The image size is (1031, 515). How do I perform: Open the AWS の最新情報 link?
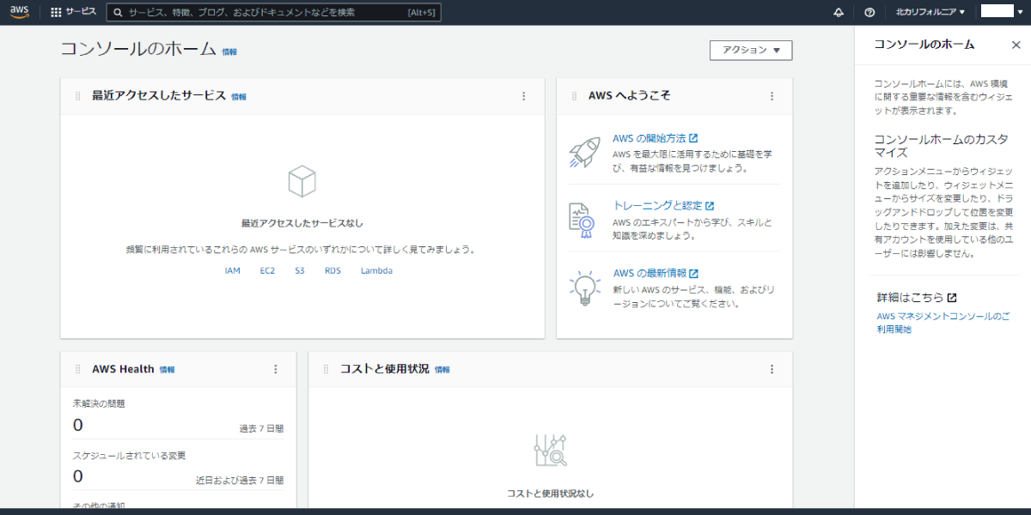[x=655, y=274]
